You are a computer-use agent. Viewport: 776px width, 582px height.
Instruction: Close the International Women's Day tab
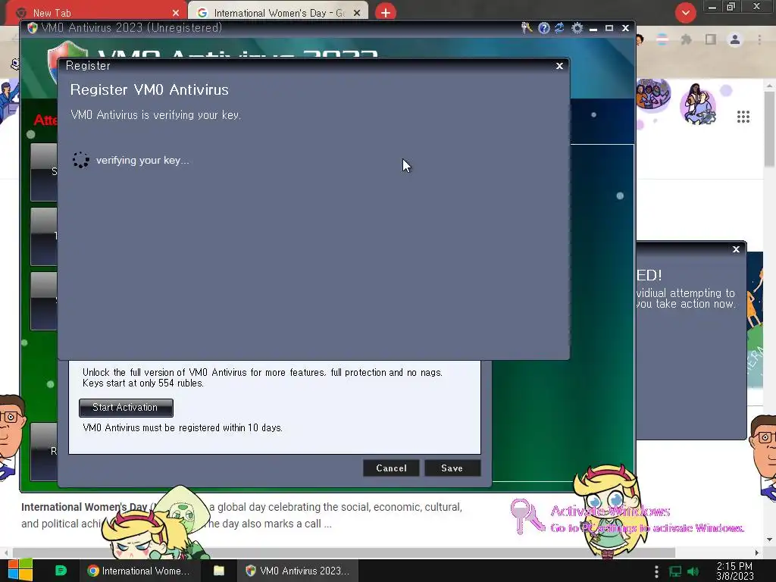357,13
